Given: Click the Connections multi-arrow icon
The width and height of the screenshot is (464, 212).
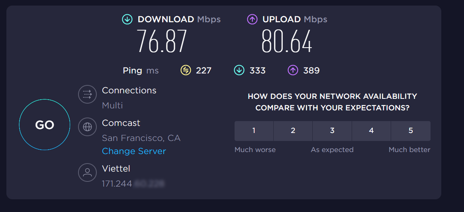Looking at the screenshot, I should pyautogui.click(x=87, y=94).
